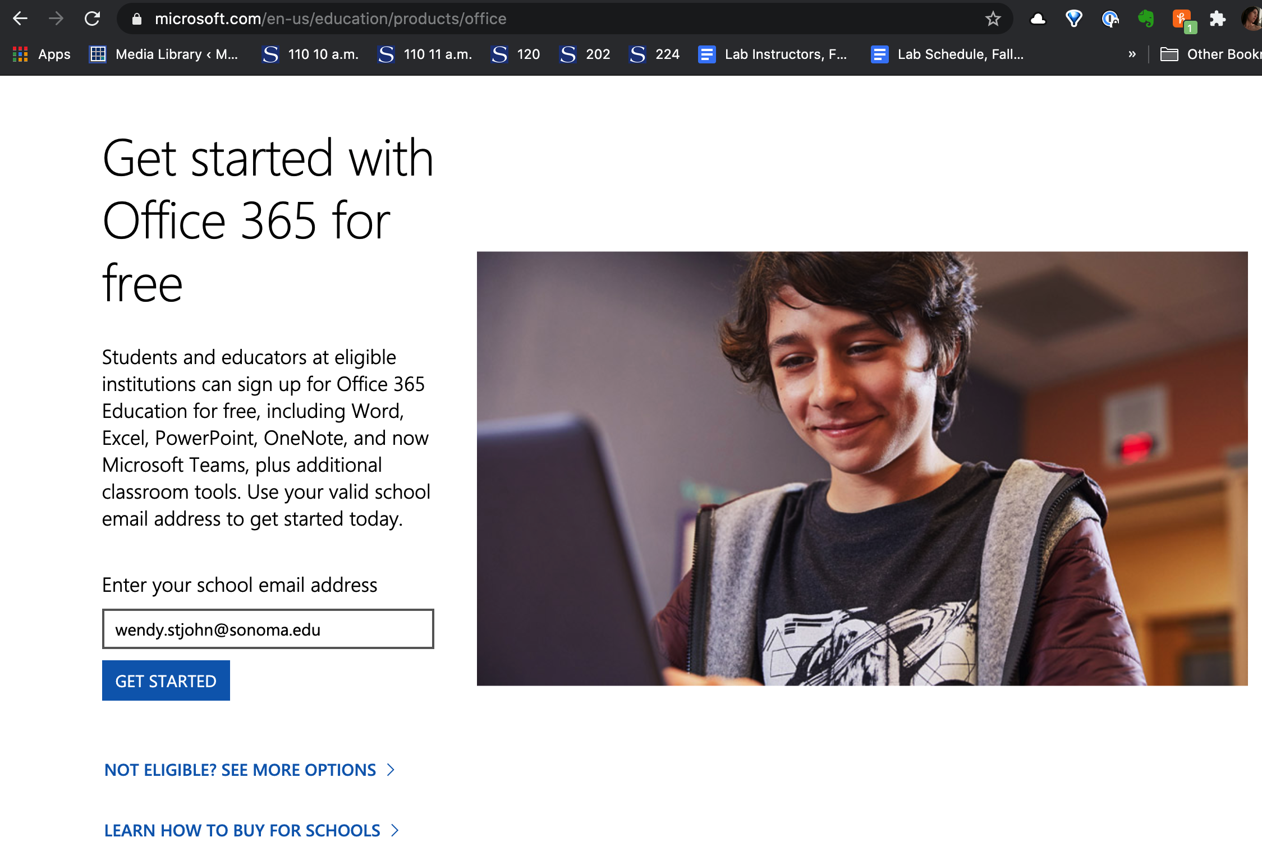The width and height of the screenshot is (1262, 851).
Task: Click the profile avatar in the toolbar
Action: coord(1252,19)
